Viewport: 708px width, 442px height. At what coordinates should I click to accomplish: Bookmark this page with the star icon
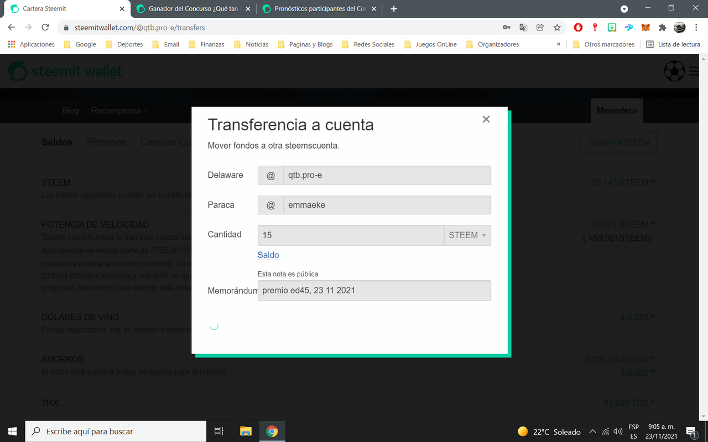557,27
